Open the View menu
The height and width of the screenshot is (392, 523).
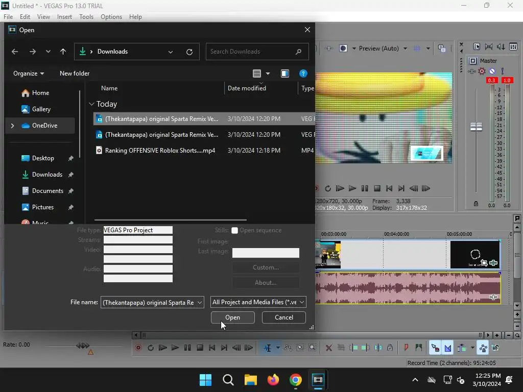click(43, 17)
